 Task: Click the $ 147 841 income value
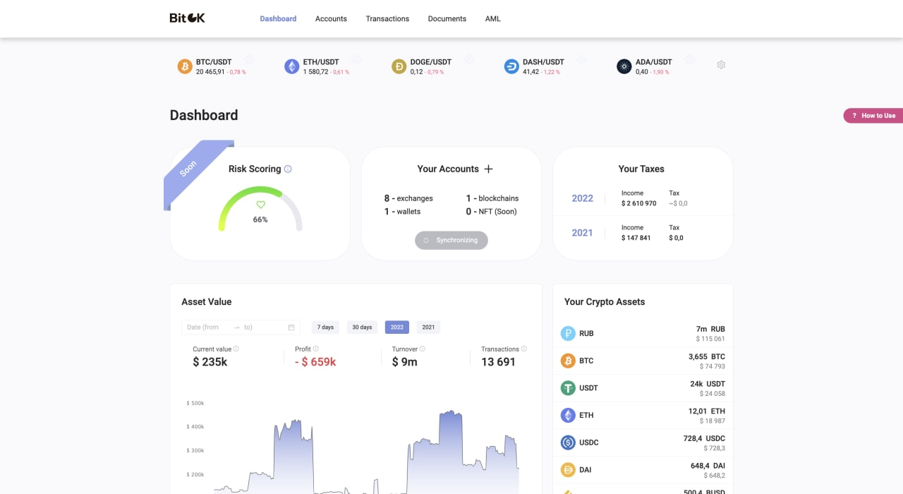coord(636,238)
